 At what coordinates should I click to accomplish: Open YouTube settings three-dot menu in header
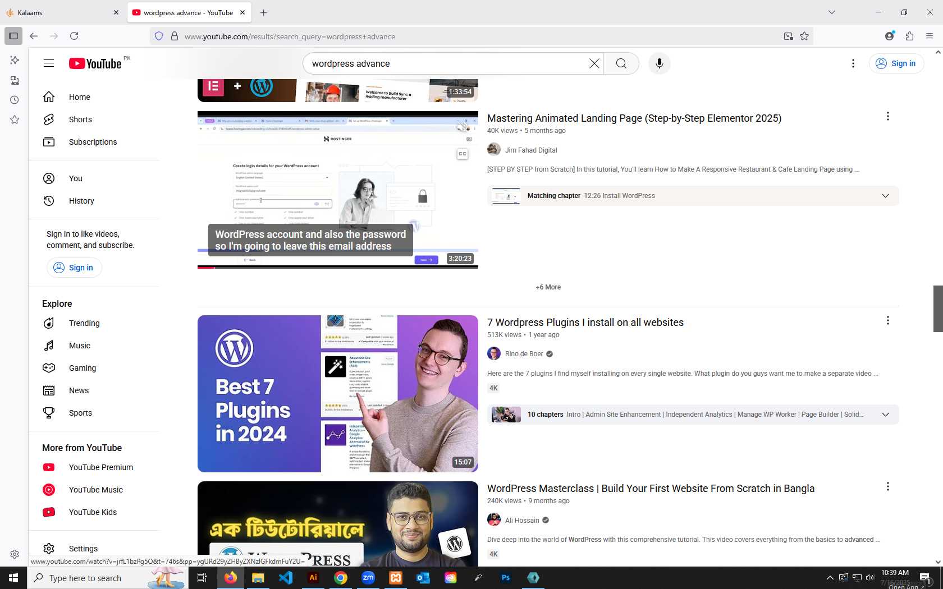pyautogui.click(x=853, y=63)
